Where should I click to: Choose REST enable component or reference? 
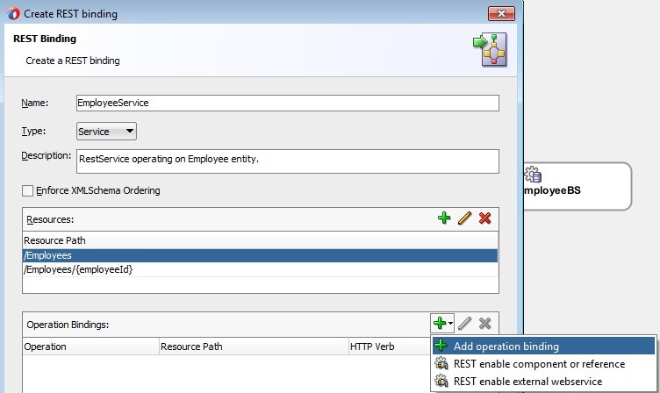(x=539, y=364)
